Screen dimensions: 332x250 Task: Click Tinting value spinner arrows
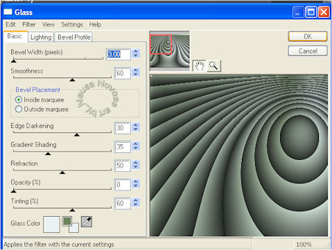coord(136,202)
